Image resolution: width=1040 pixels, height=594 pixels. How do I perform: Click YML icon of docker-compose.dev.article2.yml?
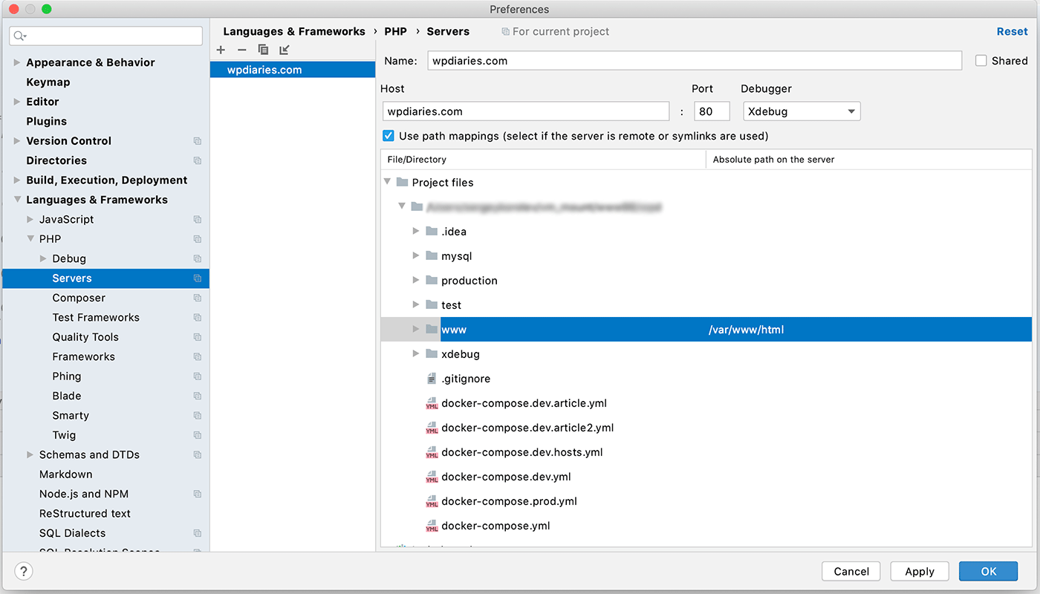coord(432,428)
